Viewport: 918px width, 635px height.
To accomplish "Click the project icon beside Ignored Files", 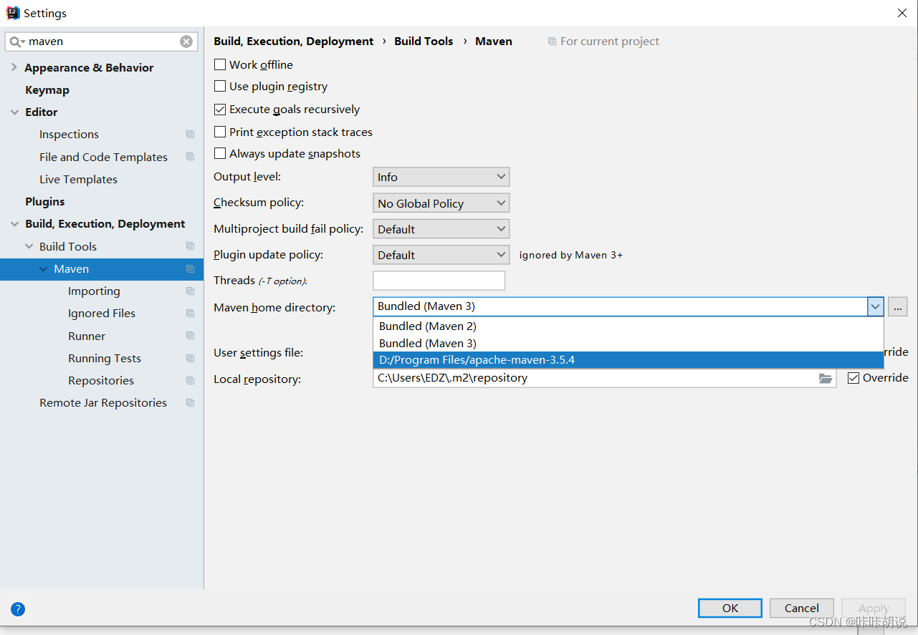I will coord(190,314).
